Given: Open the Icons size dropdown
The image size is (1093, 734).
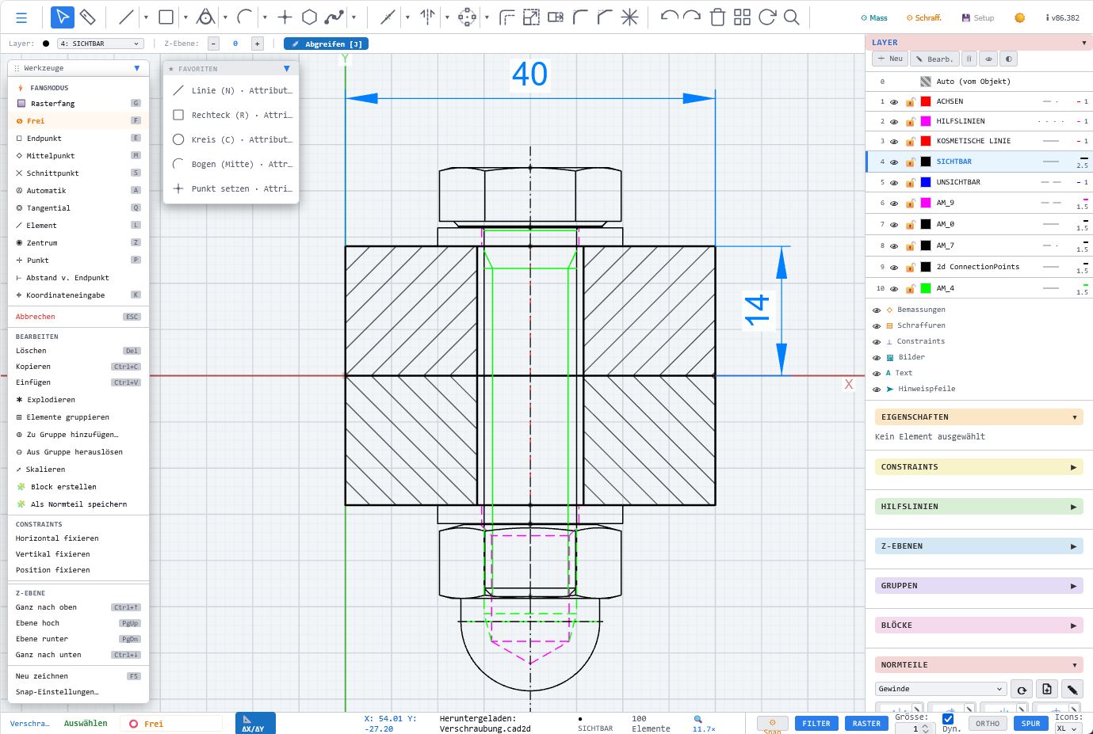Looking at the screenshot, I should pos(1067,728).
